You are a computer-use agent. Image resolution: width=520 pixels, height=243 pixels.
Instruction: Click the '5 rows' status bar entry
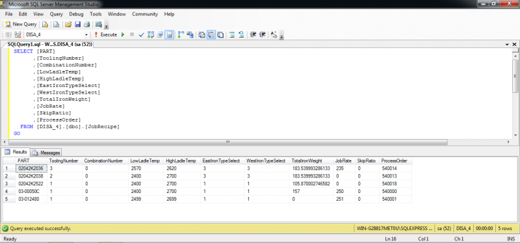(504, 229)
